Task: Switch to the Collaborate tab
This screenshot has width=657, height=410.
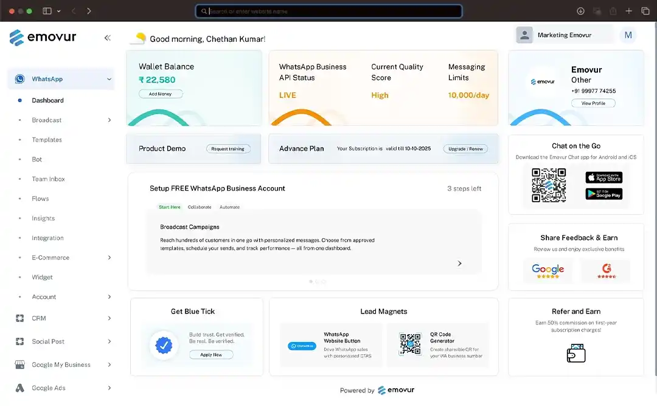Action: pyautogui.click(x=200, y=207)
